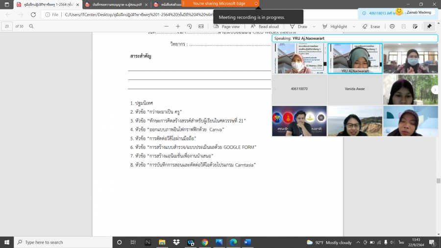Viewport: 441px width, 248px height.
Task: Open the Page view options
Action: pyautogui.click(x=227, y=26)
